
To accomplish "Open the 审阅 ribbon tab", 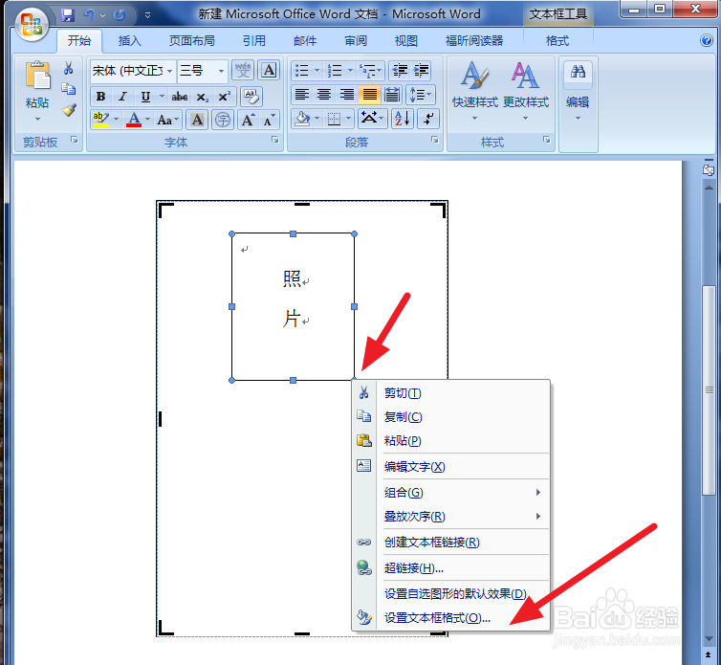I will [356, 41].
